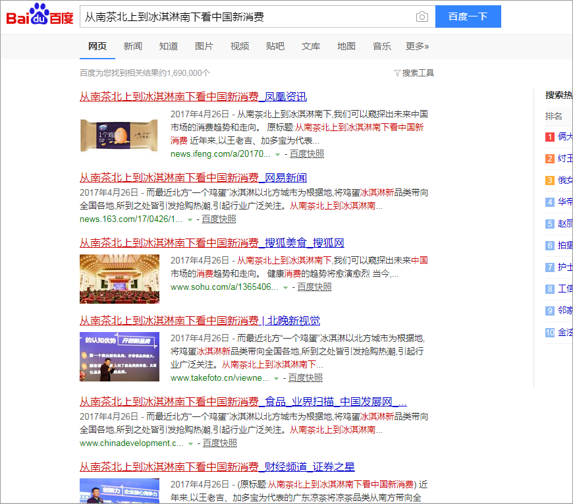Expand the caret beside www.sohu.com URL
Viewport: 573px width, 504px height.
point(284,287)
